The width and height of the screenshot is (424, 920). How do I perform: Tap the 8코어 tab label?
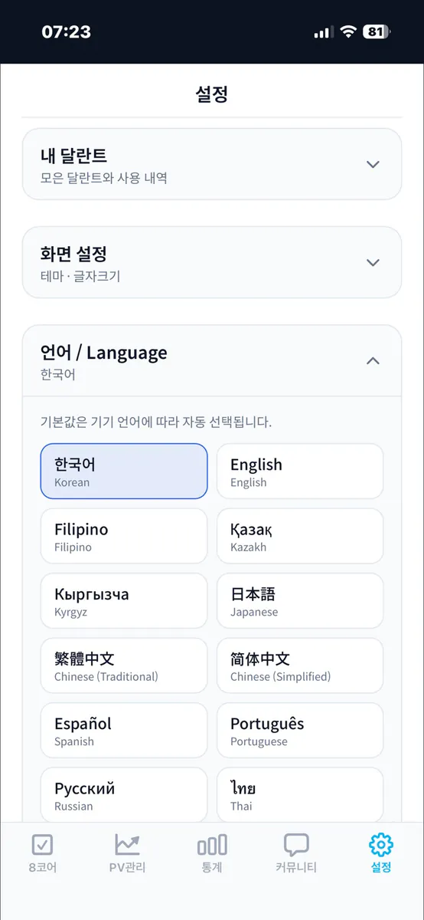(42, 868)
